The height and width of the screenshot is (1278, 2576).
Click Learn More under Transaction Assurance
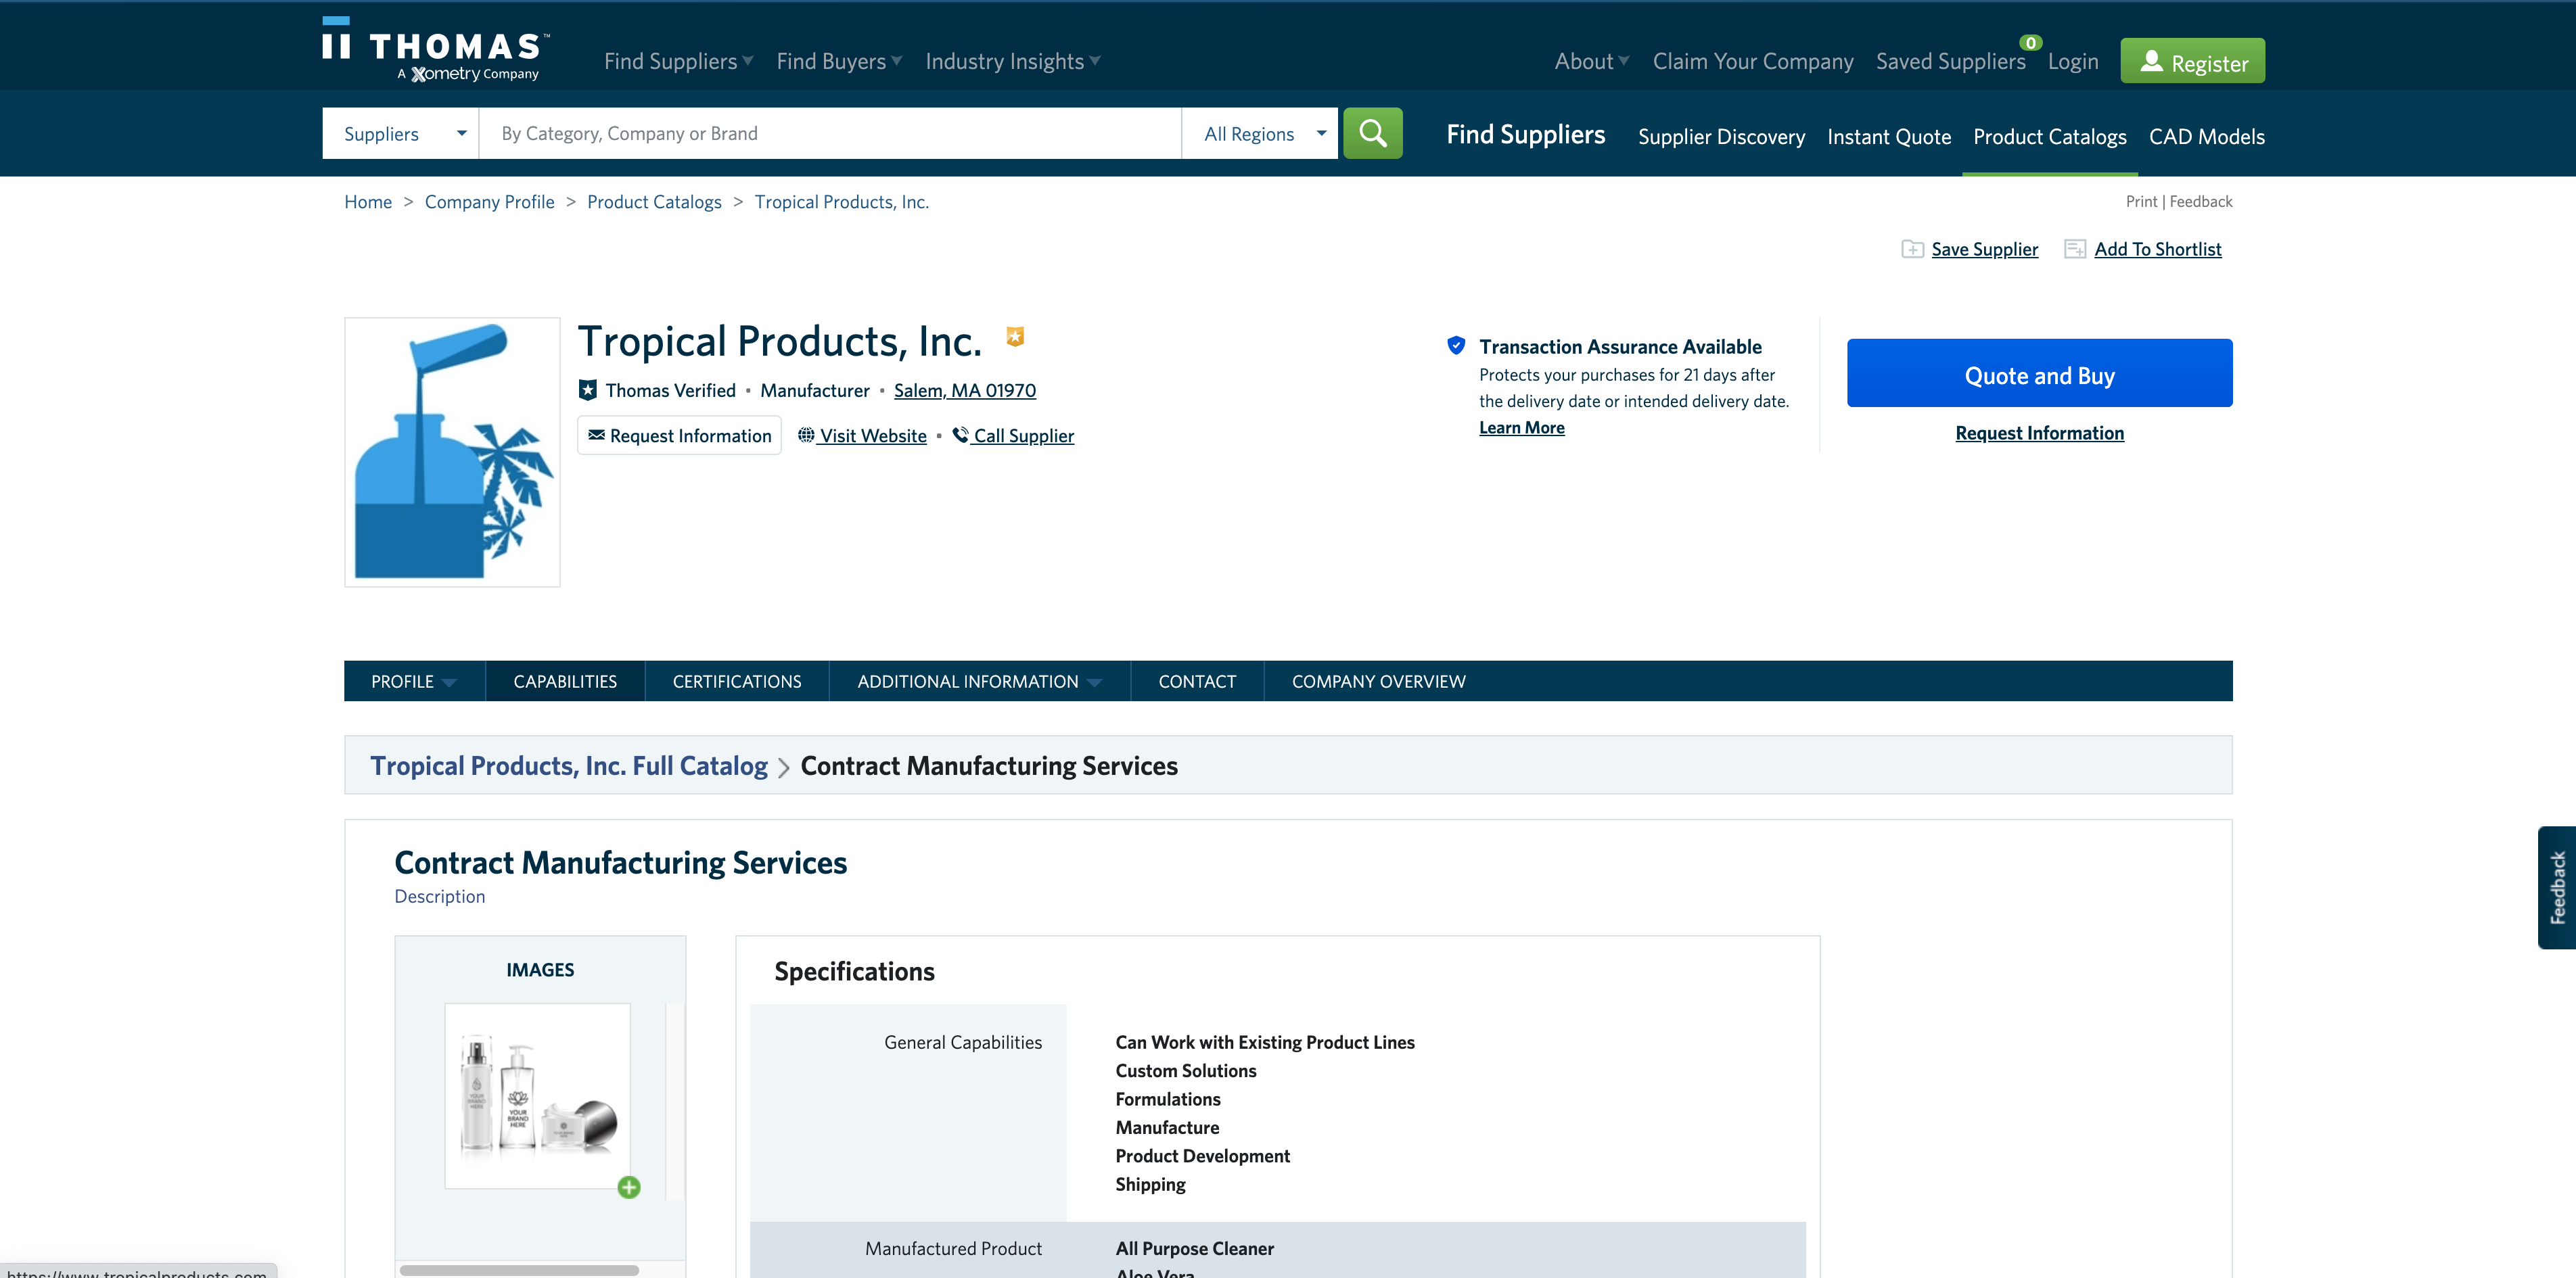point(1521,427)
